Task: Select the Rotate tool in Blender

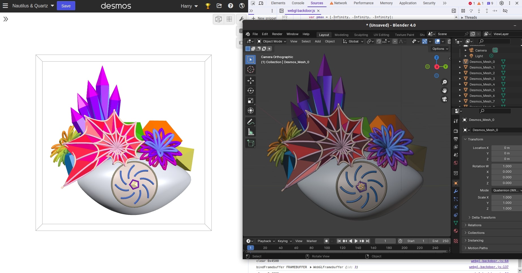Action: (250, 91)
